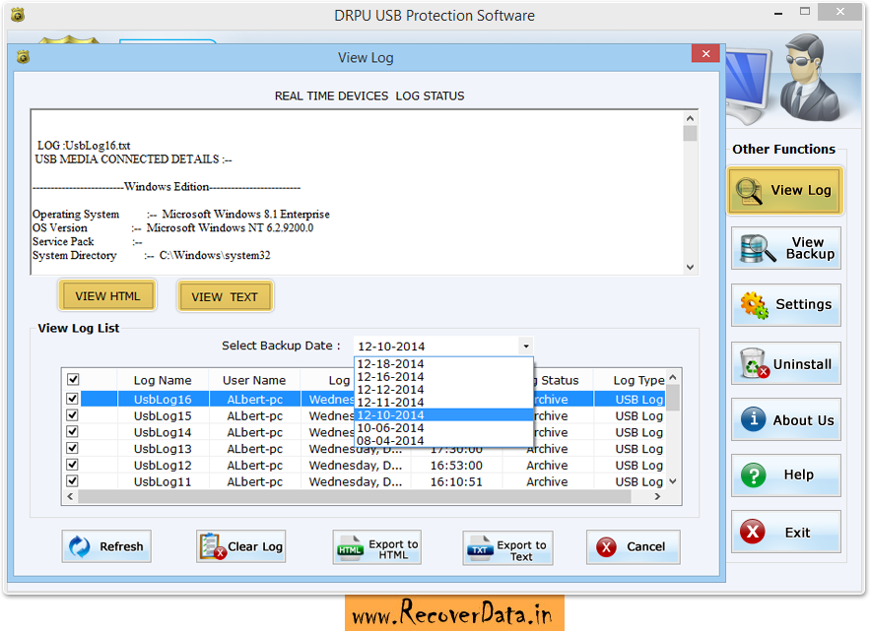870x631 pixels.
Task: Uncheck the UsbLog11 row checkbox
Action: tap(72, 480)
